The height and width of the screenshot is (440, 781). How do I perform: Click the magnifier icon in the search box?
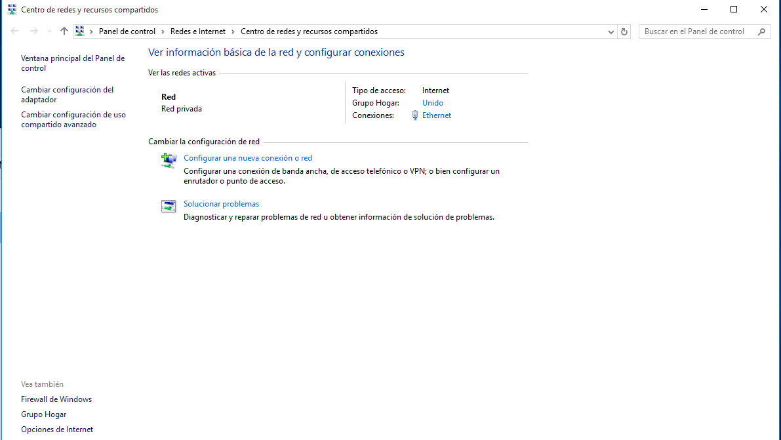(761, 31)
